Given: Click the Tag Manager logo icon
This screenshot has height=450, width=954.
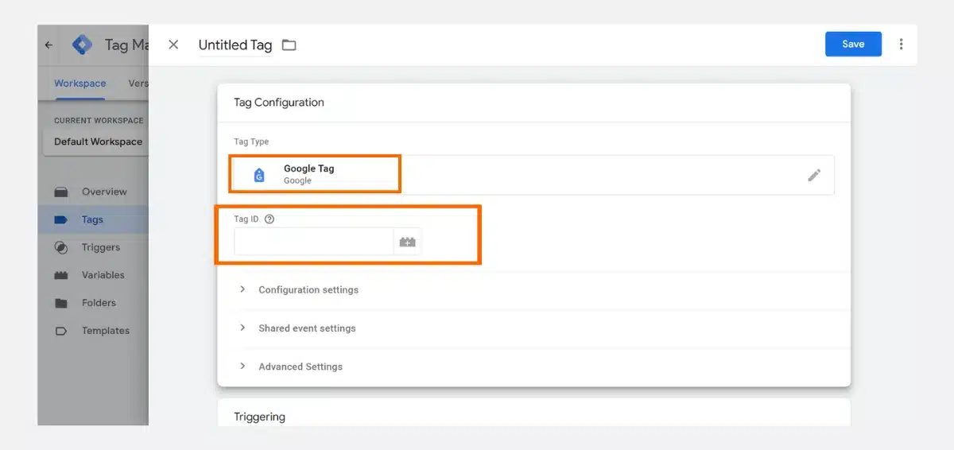Looking at the screenshot, I should (82, 45).
